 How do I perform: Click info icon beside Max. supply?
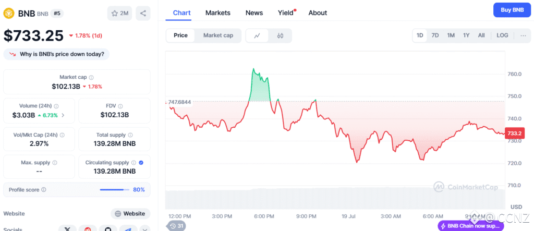54,163
